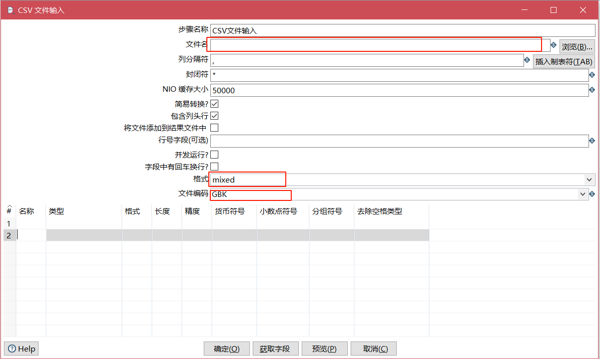This screenshot has height=359, width=600.
Task: Click variable icon beside 封闭符 field
Action: click(592, 75)
